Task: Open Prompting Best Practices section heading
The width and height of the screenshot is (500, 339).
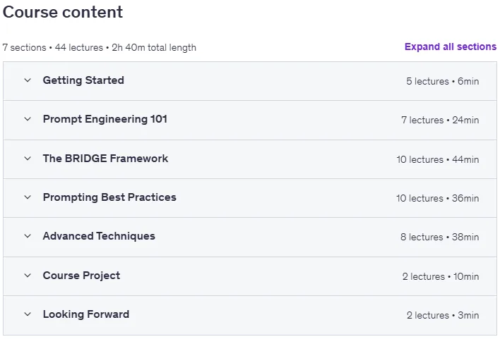Action: pos(109,197)
